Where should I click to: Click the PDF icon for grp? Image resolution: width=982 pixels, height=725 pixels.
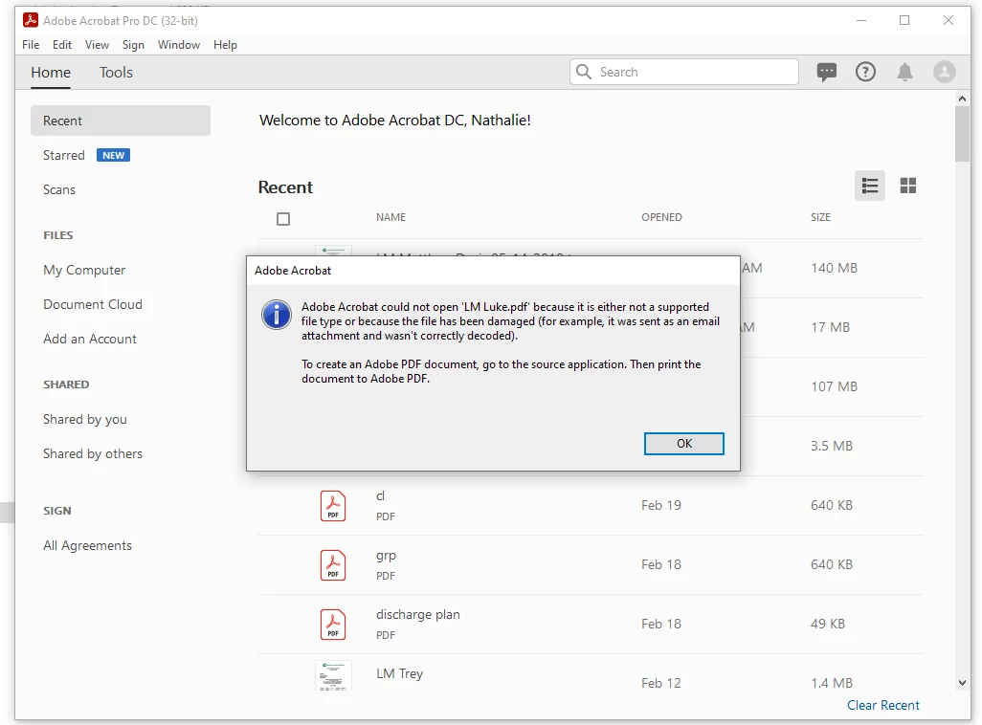click(x=333, y=565)
